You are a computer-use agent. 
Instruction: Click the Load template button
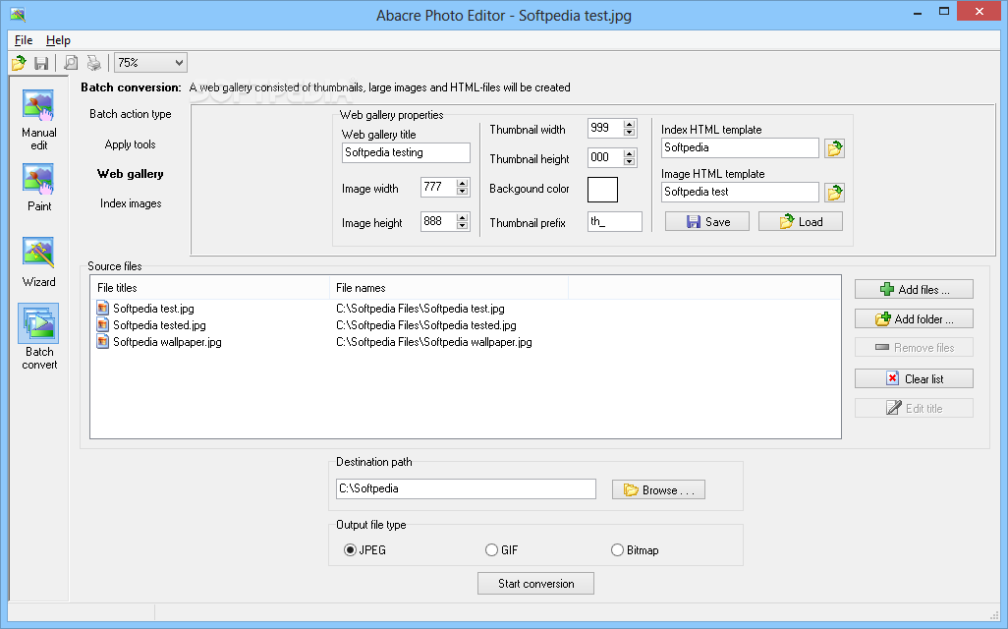[801, 221]
